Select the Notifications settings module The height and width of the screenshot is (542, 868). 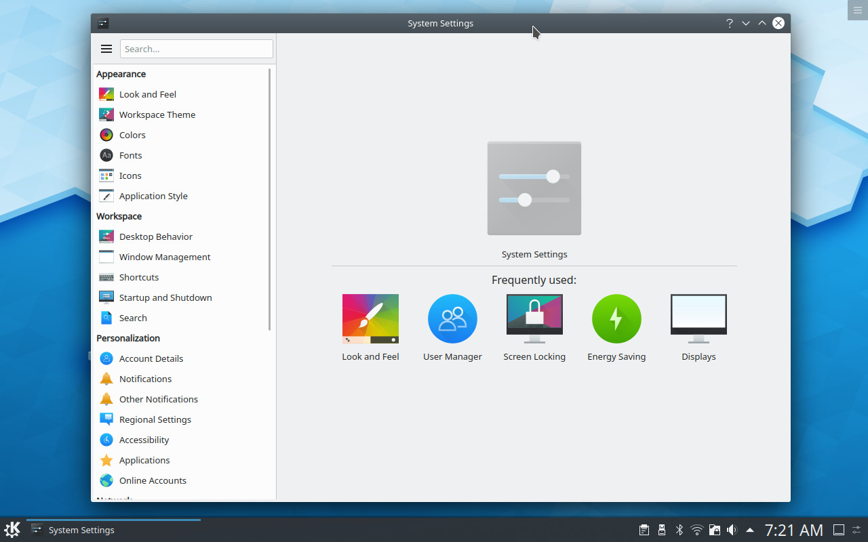tap(145, 379)
